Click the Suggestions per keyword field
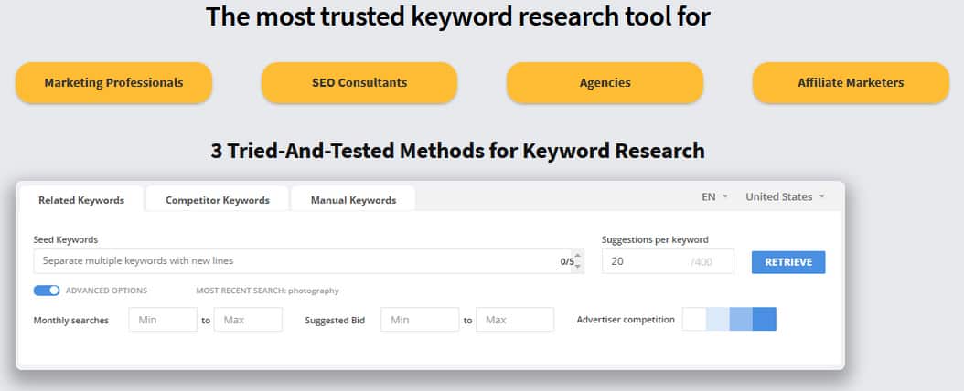 pos(645,262)
